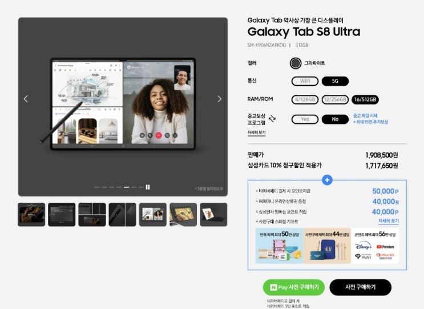Open the sixth thumbnail with the cat display
The width and height of the screenshot is (424, 309).
(183, 215)
